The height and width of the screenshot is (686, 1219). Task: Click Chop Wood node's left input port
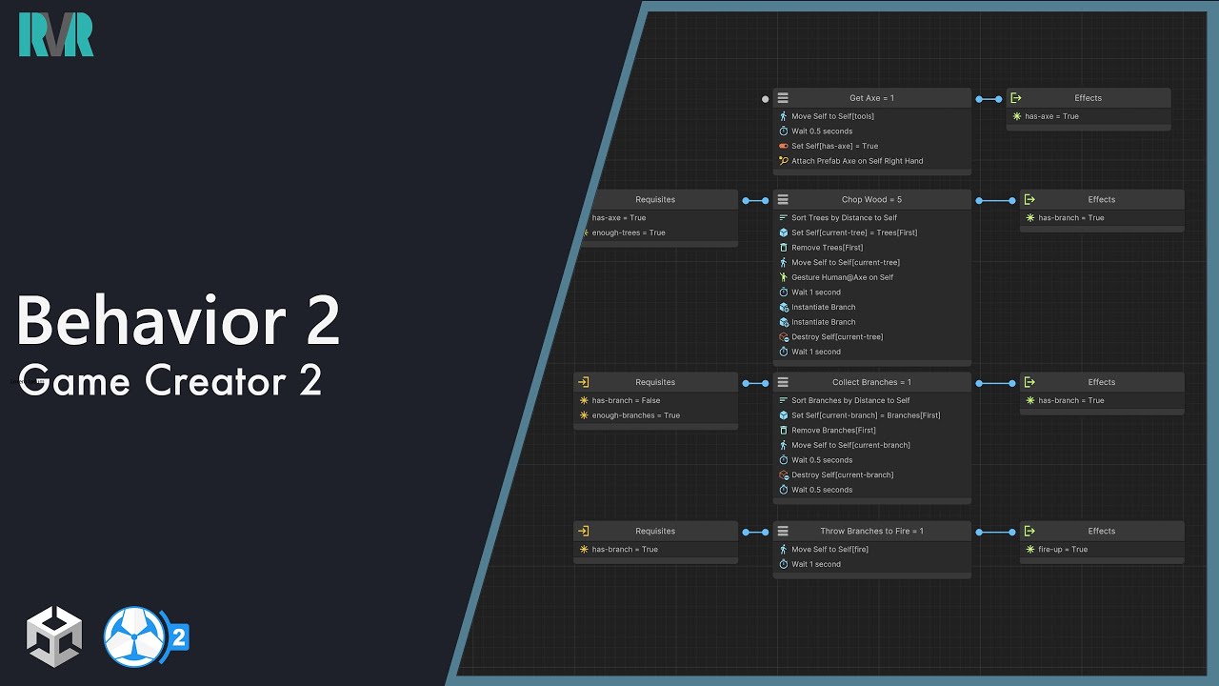765,200
